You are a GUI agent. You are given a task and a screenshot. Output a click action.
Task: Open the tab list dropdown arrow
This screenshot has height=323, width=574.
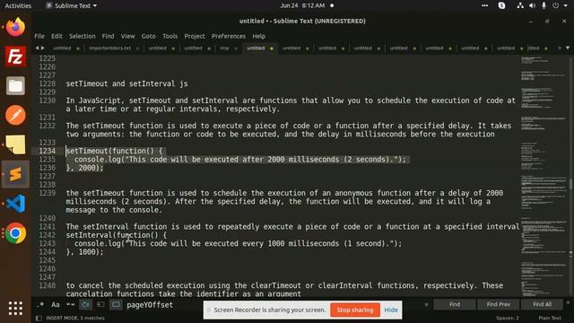(x=568, y=48)
